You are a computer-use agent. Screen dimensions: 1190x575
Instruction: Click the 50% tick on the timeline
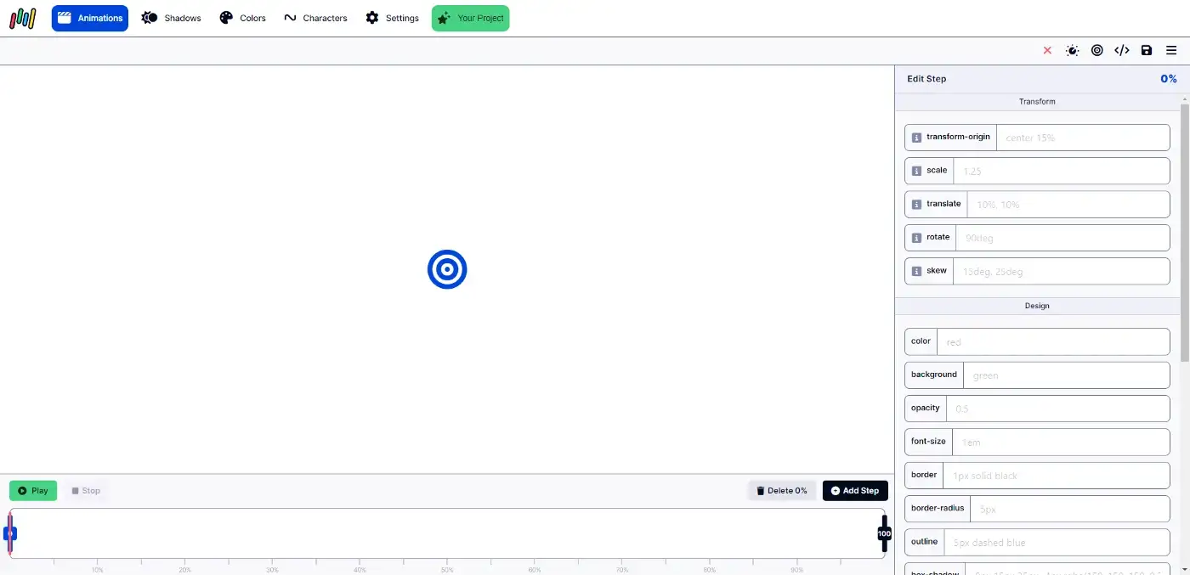pos(447,564)
